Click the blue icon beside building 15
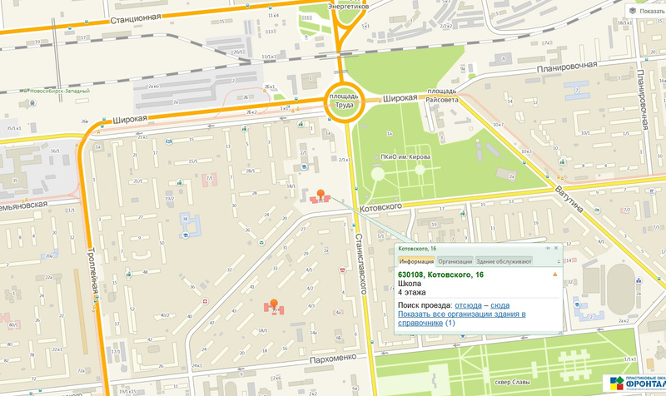 pyautogui.click(x=169, y=141)
